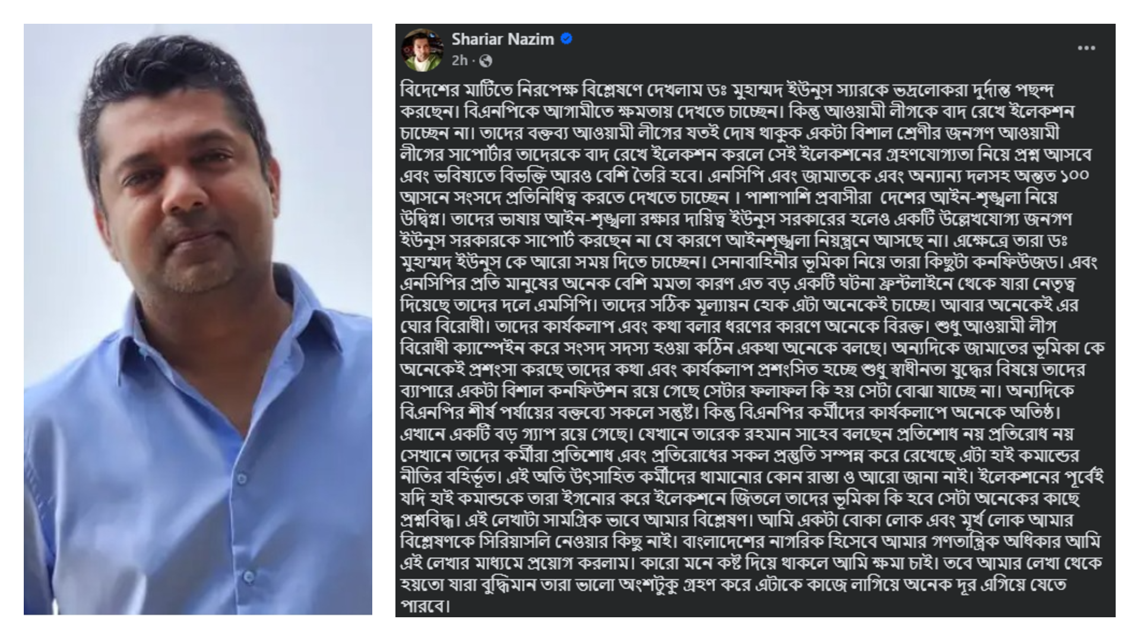
Task: Click the globe public audience icon
Action: (x=486, y=61)
